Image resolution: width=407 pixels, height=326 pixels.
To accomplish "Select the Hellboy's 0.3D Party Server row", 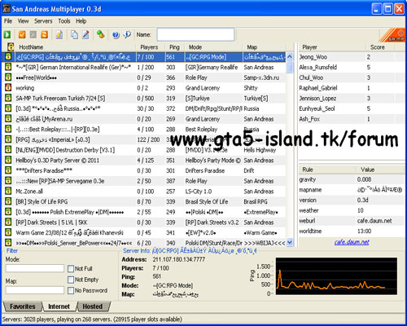I will [144, 160].
